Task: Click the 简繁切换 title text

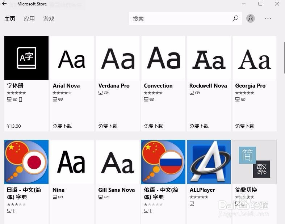Action: 246,190
